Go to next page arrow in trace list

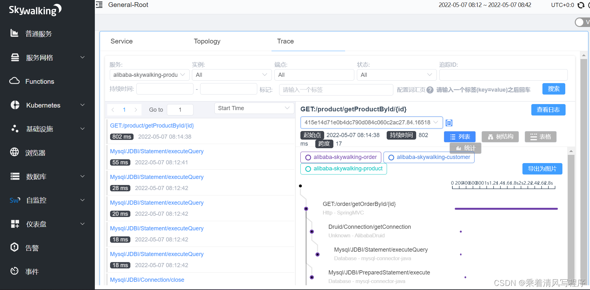click(136, 110)
